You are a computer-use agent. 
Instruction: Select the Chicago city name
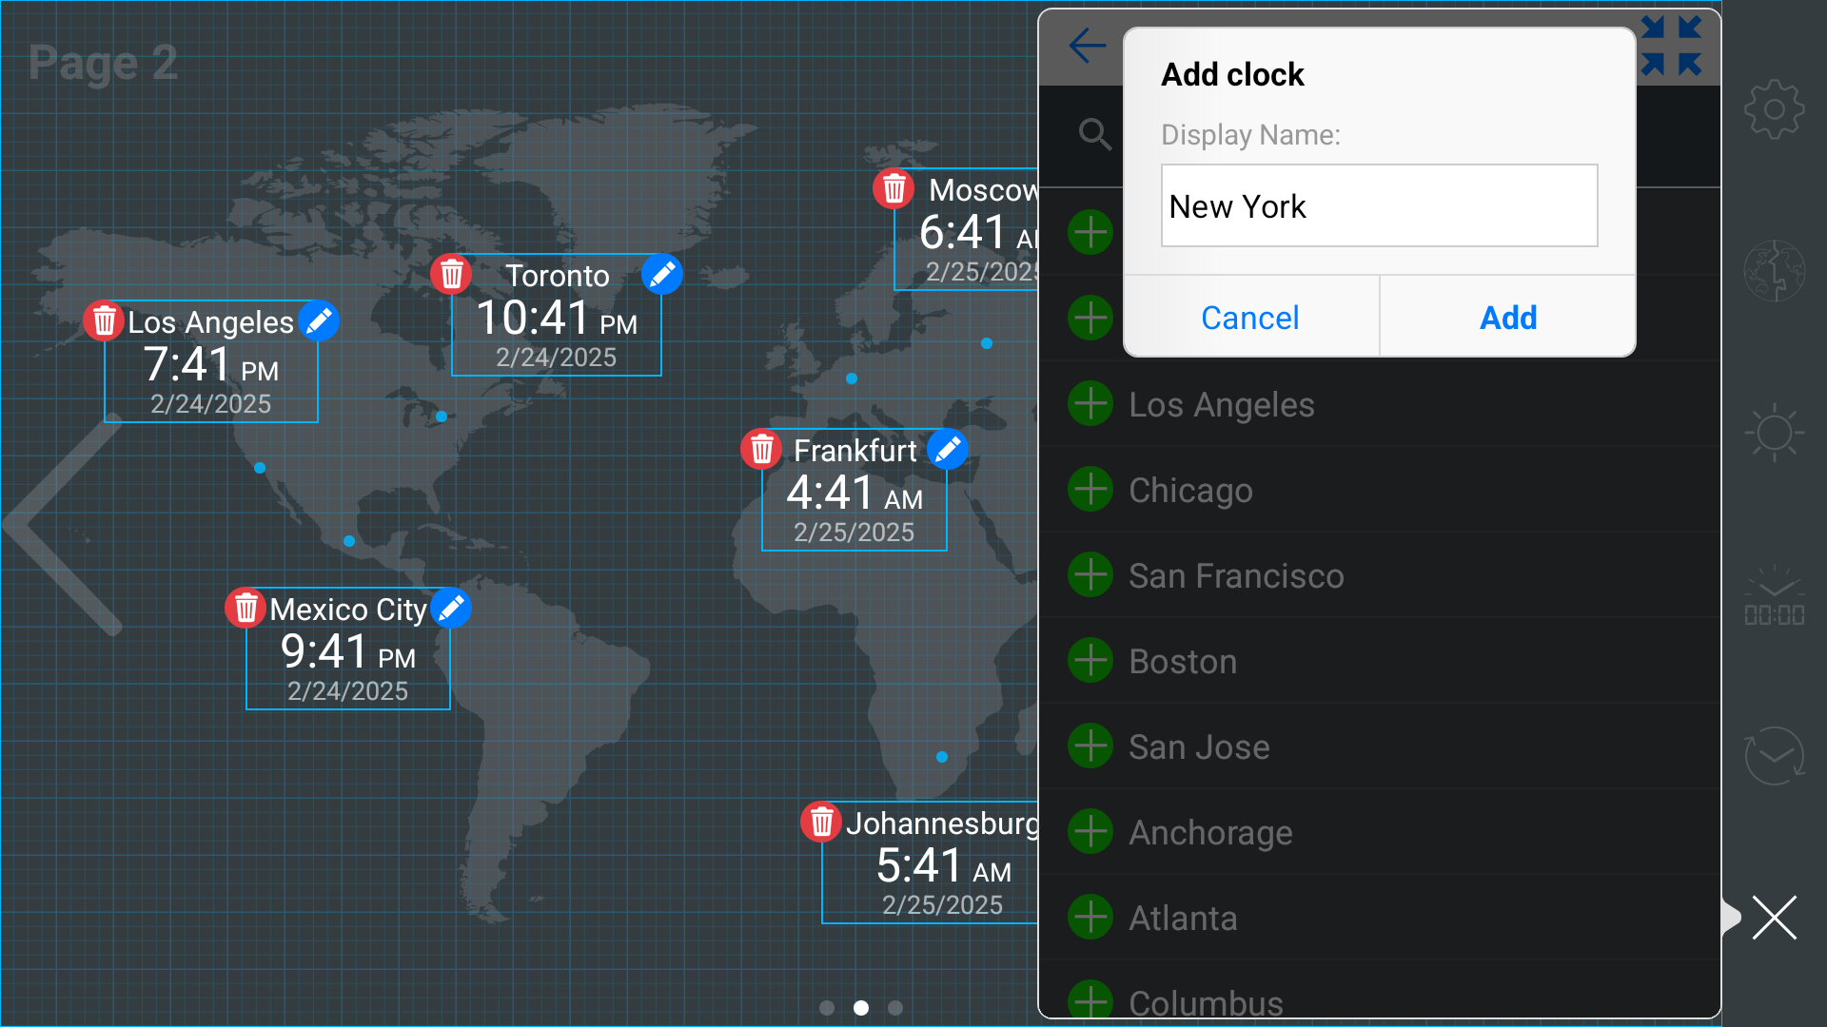pyautogui.click(x=1190, y=491)
